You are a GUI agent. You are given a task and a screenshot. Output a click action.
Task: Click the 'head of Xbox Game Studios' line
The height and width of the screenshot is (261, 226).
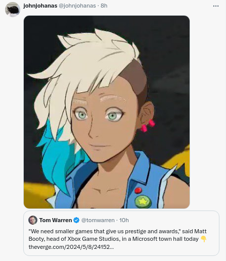click(114, 239)
